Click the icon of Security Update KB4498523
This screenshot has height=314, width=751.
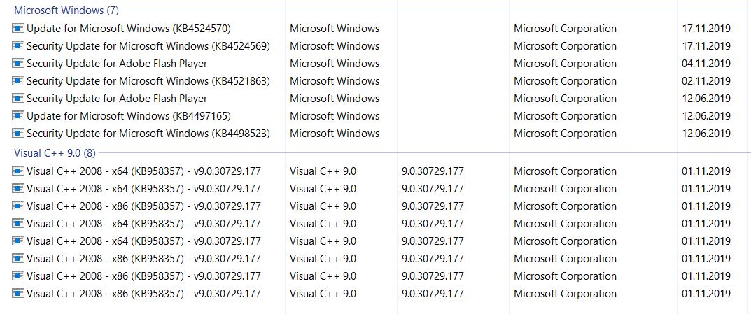tap(18, 133)
